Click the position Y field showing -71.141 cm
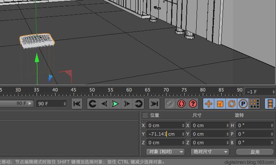Image resolution: width=276 pixels, height=165 pixels. coord(166,134)
